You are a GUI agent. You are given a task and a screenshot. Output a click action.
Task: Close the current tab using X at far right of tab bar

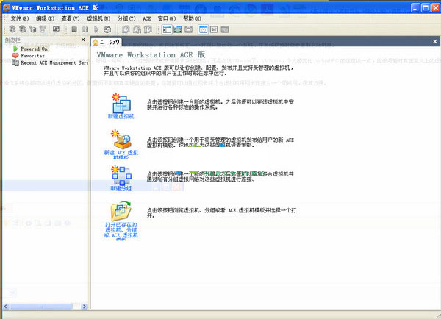[x=435, y=41]
